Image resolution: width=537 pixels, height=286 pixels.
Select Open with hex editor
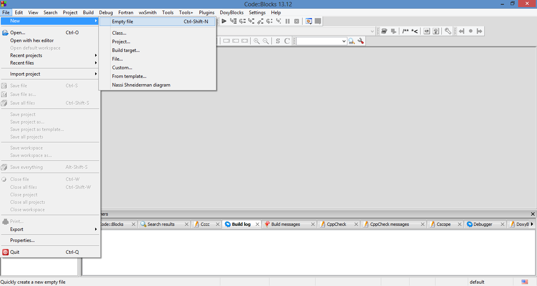tap(50, 41)
